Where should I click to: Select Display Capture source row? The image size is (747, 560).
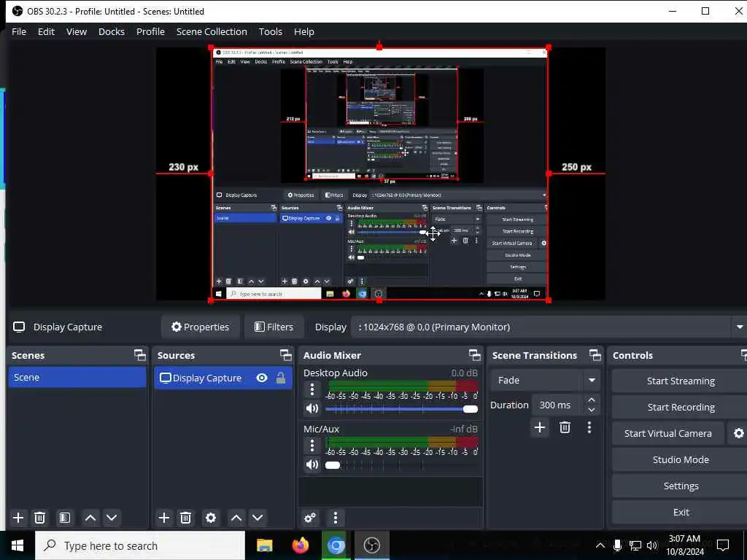pyautogui.click(x=223, y=378)
